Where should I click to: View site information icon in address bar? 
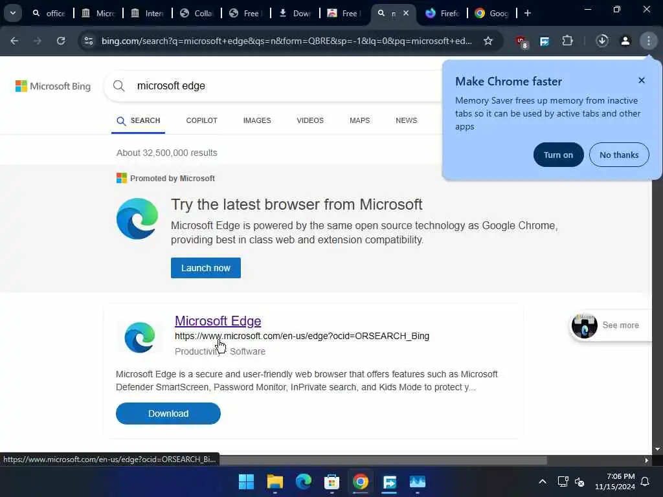[x=88, y=41]
